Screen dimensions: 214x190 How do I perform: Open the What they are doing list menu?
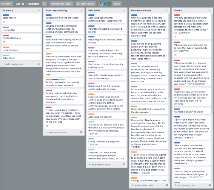(81, 10)
